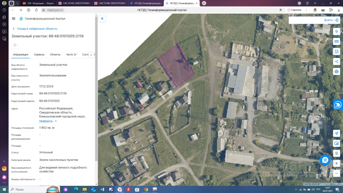
Task: Close the active НСПД browser tab
Action: click(197, 3)
